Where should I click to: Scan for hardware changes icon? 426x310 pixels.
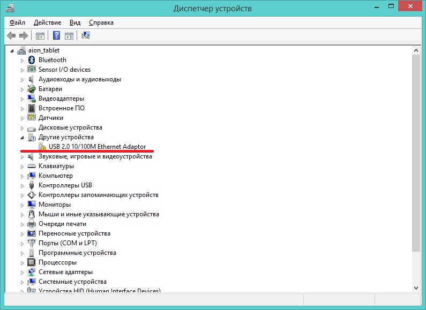(x=86, y=35)
